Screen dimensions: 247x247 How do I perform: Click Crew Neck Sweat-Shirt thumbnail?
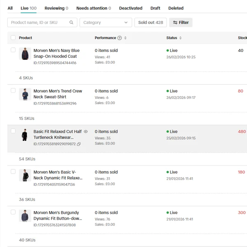tap(25, 94)
